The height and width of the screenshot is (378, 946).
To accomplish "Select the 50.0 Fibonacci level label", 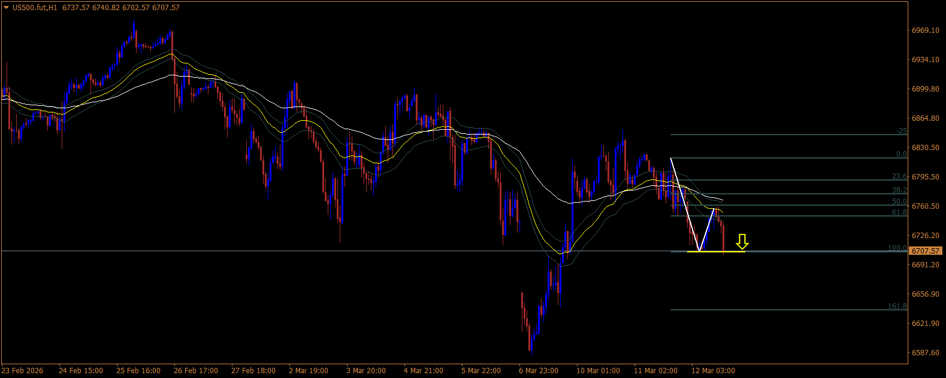I will coord(899,202).
